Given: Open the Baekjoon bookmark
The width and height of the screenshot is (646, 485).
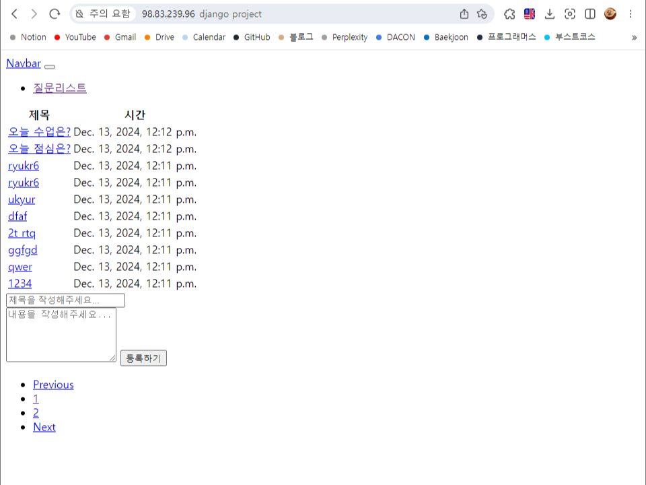Looking at the screenshot, I should [445, 37].
